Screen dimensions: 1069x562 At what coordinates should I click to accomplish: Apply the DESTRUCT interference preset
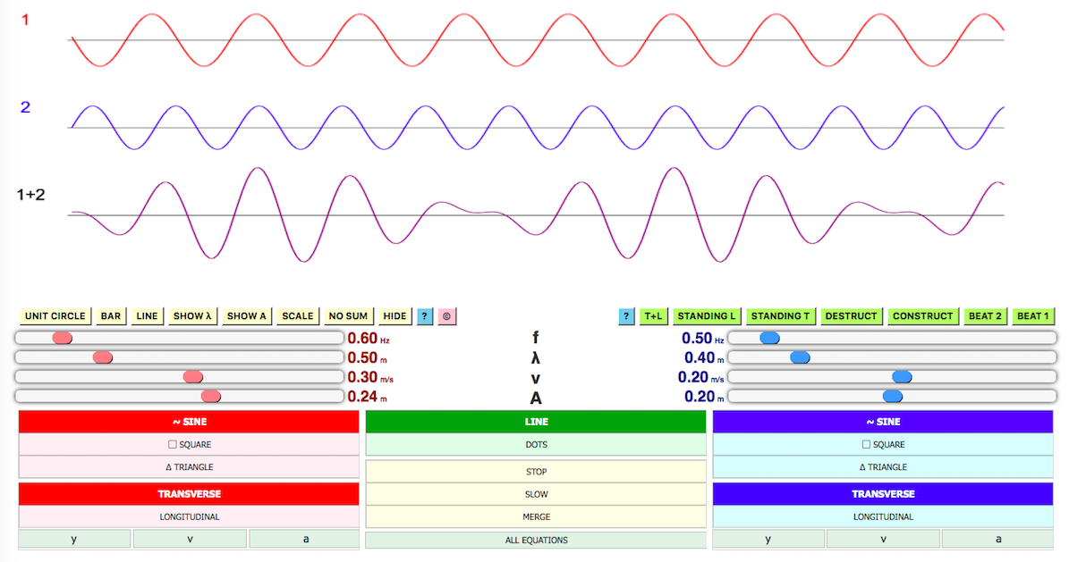click(x=851, y=316)
